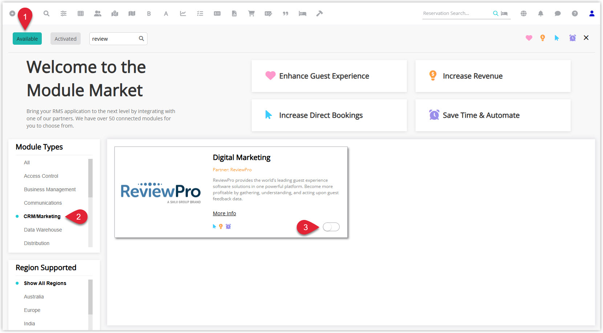Select Save Time & Automate card

click(x=493, y=115)
